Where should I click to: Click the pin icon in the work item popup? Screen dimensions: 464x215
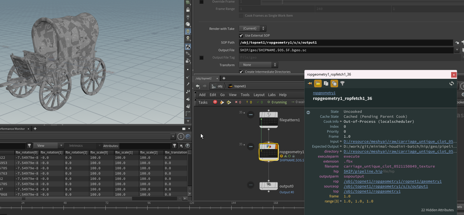tap(310, 84)
